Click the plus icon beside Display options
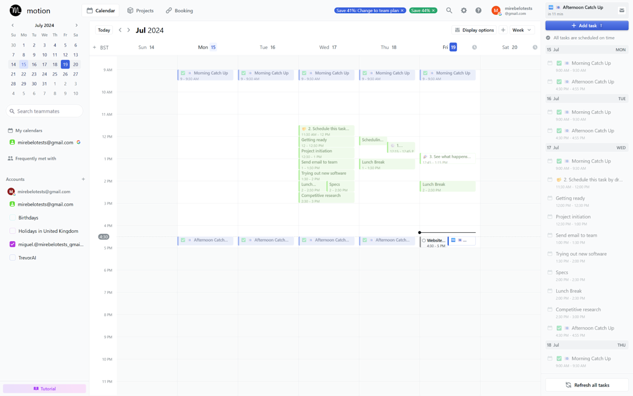This screenshot has height=396, width=633. pos(503,30)
